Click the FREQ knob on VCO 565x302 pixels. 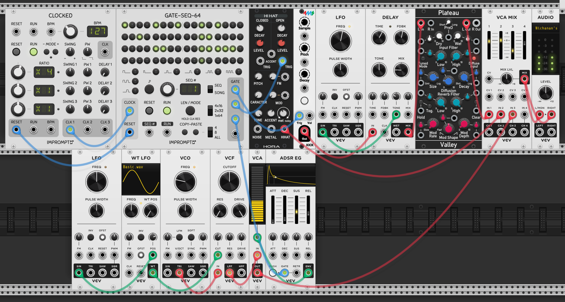coord(185,182)
